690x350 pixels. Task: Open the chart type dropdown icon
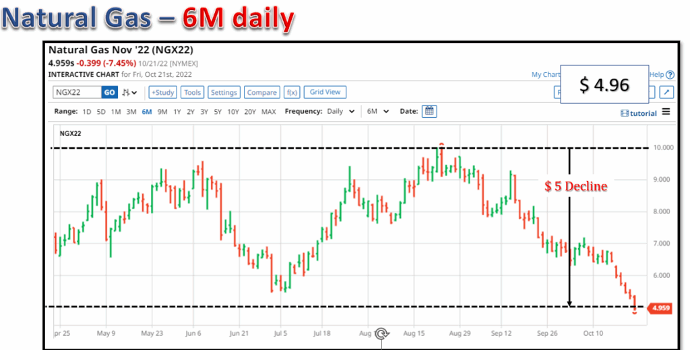click(x=130, y=92)
